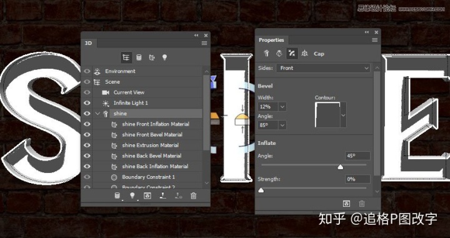Collapse the shine mesh tree
This screenshot has height=238, width=450.
97,114
